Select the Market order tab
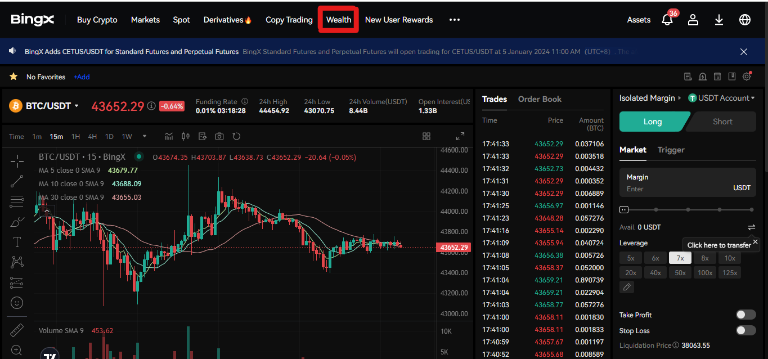The image size is (768, 359). click(x=633, y=150)
